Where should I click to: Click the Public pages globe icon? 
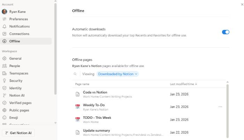point(4,110)
